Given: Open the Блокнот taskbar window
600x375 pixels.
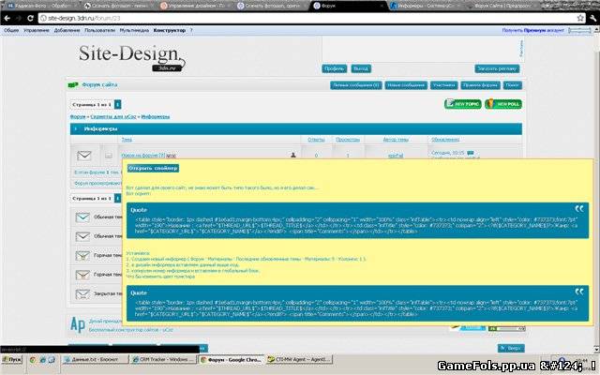Looking at the screenshot, I should click(x=96, y=360).
